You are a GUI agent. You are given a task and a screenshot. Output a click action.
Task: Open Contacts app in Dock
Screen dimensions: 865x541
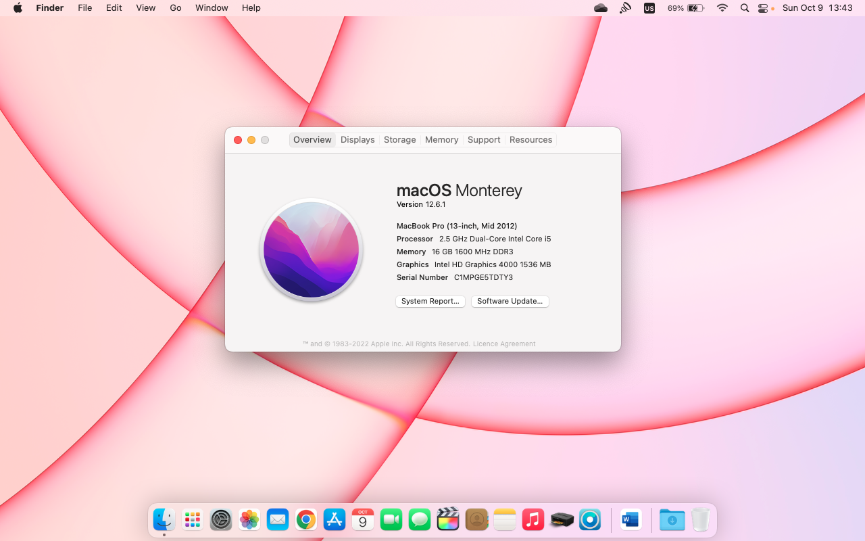476,519
